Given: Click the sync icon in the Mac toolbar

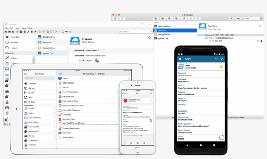Looking at the screenshot, I should pos(122,18).
